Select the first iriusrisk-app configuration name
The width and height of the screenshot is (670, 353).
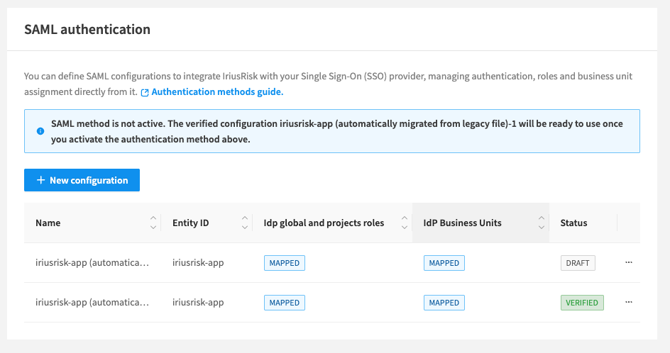[x=92, y=263]
